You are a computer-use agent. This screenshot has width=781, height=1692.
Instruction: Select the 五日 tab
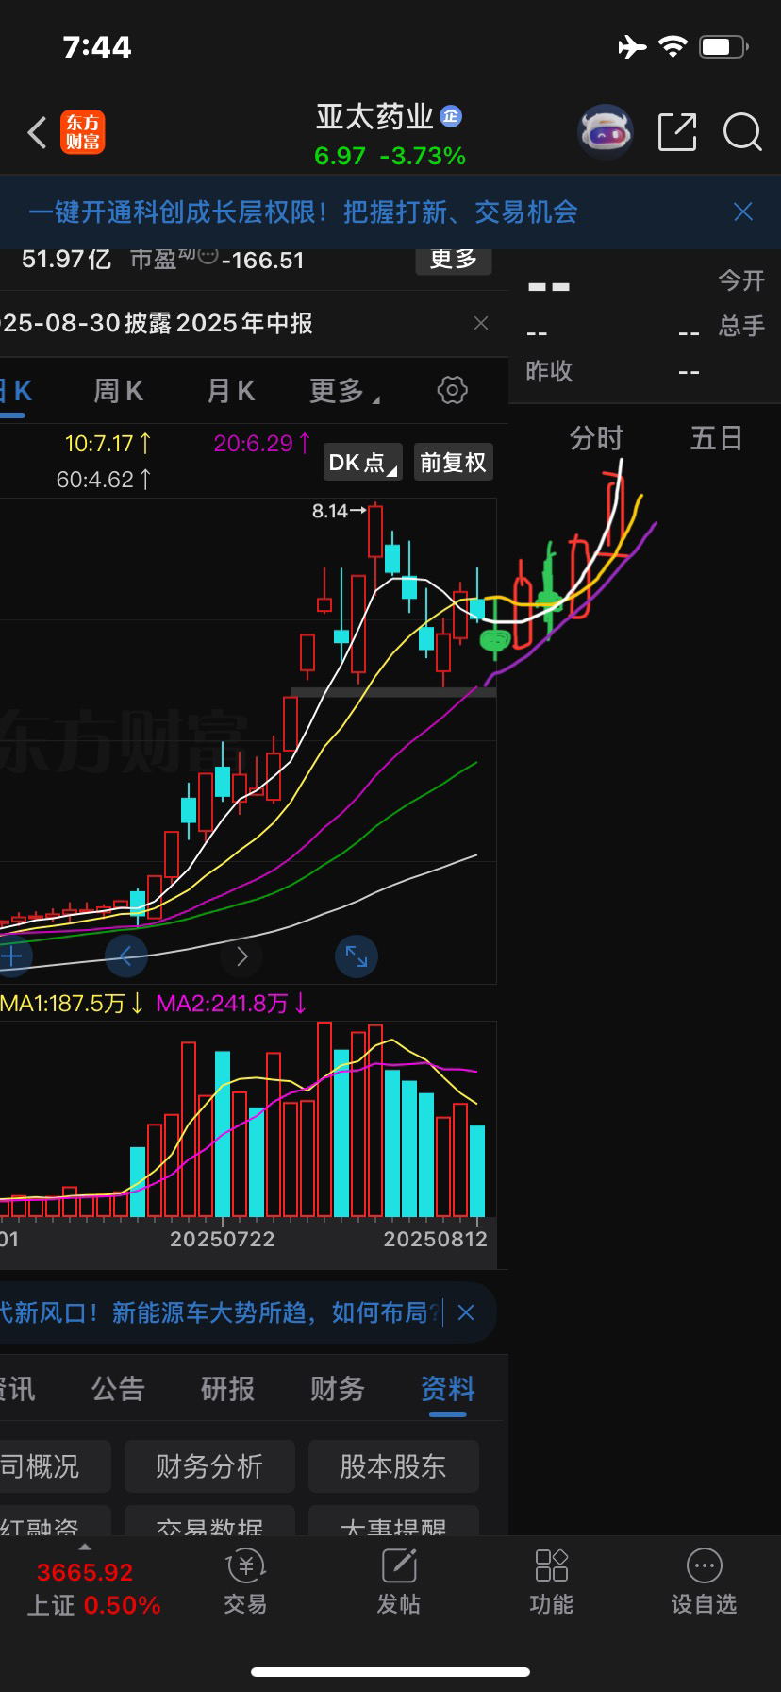click(717, 438)
